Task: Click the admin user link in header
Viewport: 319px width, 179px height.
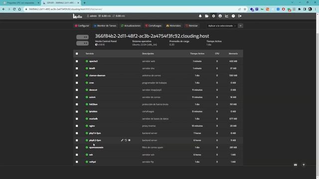Action: click(92, 16)
